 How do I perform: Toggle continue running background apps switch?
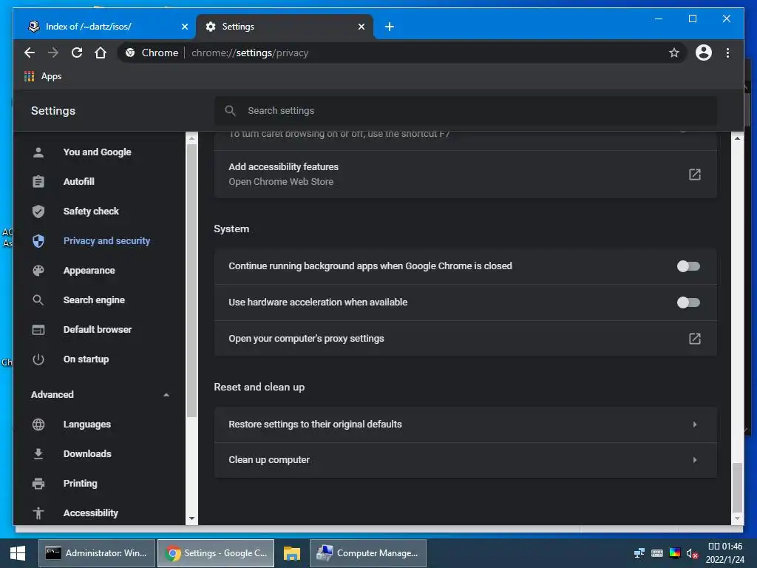point(688,266)
